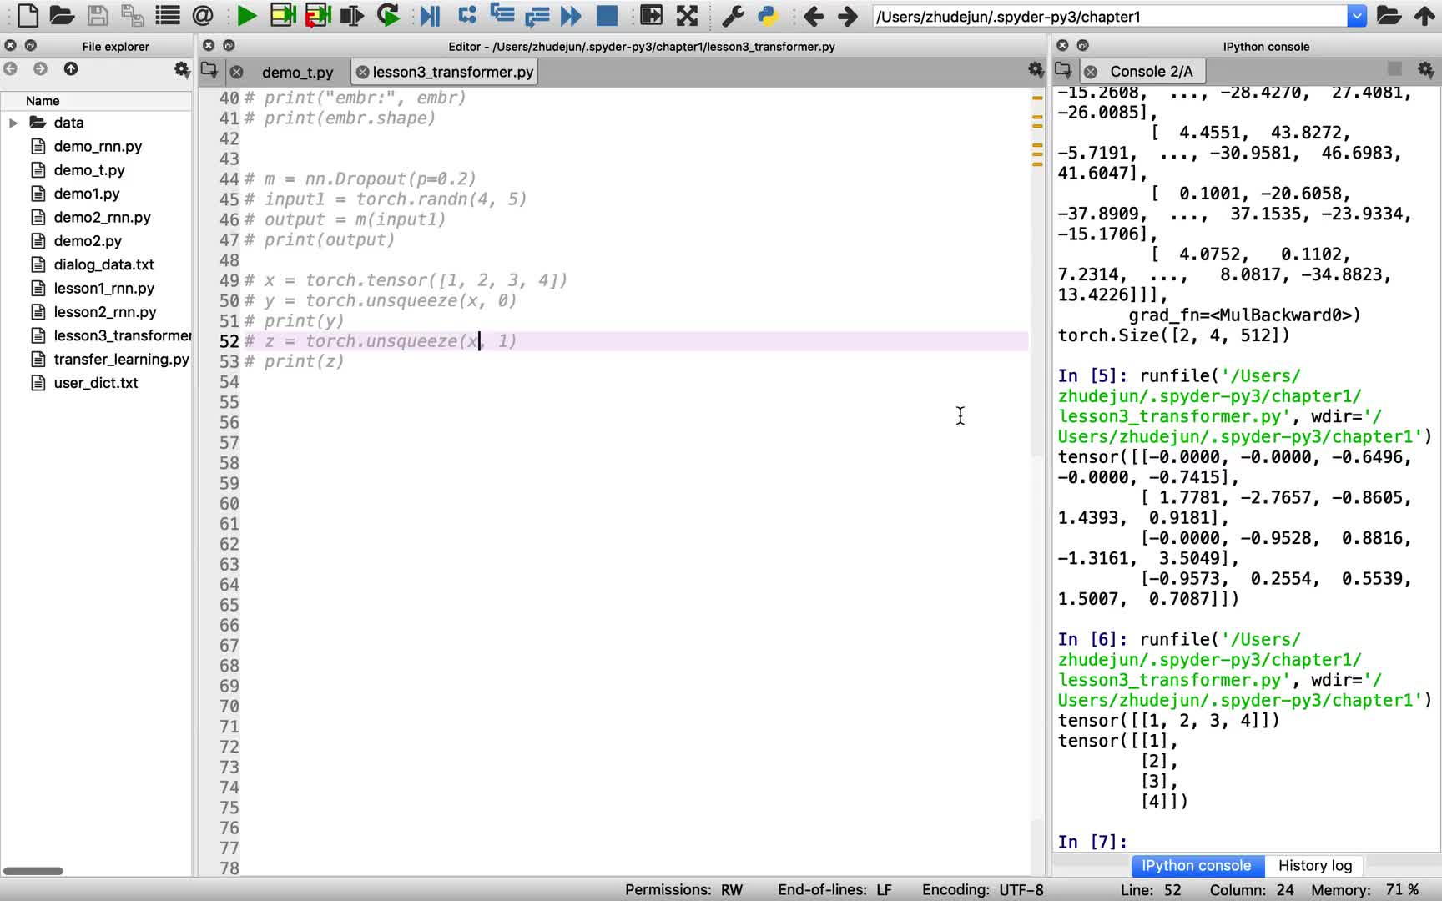Select lesson2_rnn.py in file list
Viewport: 1442px width, 901px height.
tap(105, 311)
